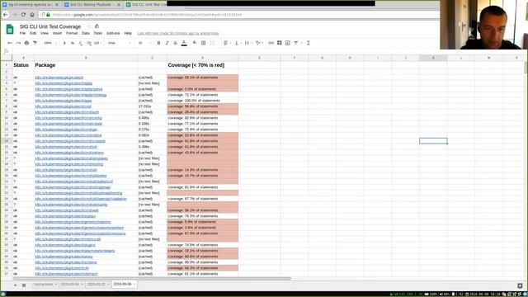
Task: Insert a chart from the toolbar
Action: [288, 43]
